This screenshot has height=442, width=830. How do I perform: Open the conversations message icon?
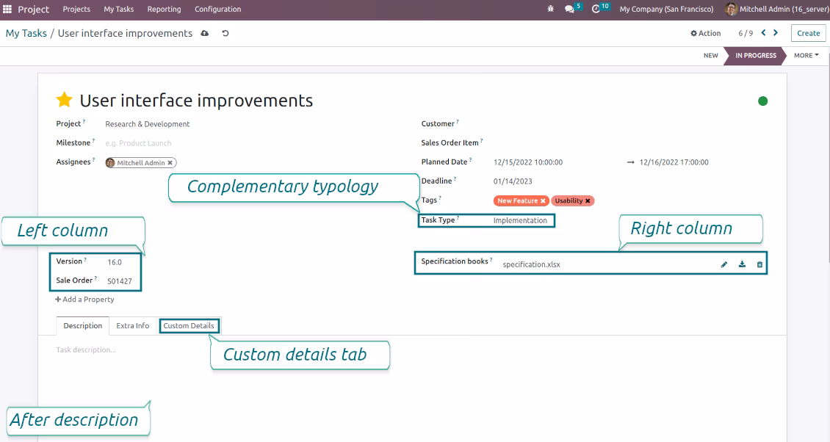569,9
